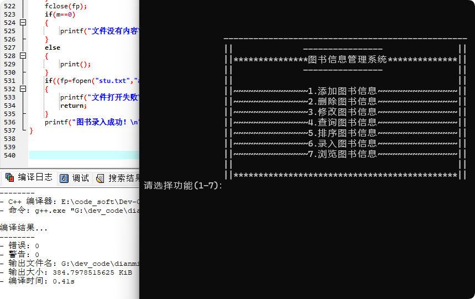This screenshot has height=299, width=475.
Task: Click the 编译时间: 0.41s log entry
Action: pos(37,281)
